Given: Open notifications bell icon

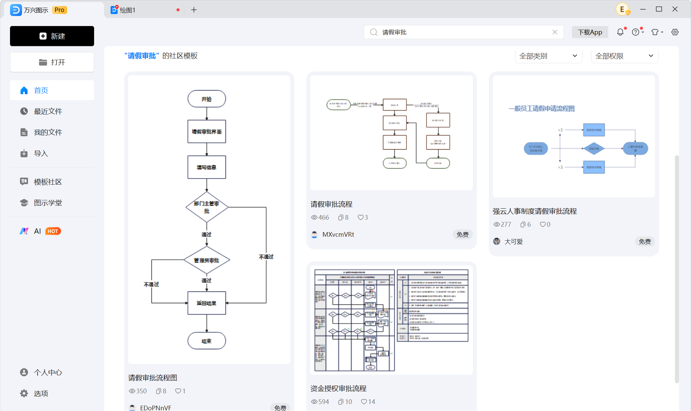Looking at the screenshot, I should pyautogui.click(x=620, y=32).
